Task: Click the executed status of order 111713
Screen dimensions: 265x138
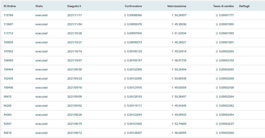Action: pyautogui.click(x=42, y=33)
